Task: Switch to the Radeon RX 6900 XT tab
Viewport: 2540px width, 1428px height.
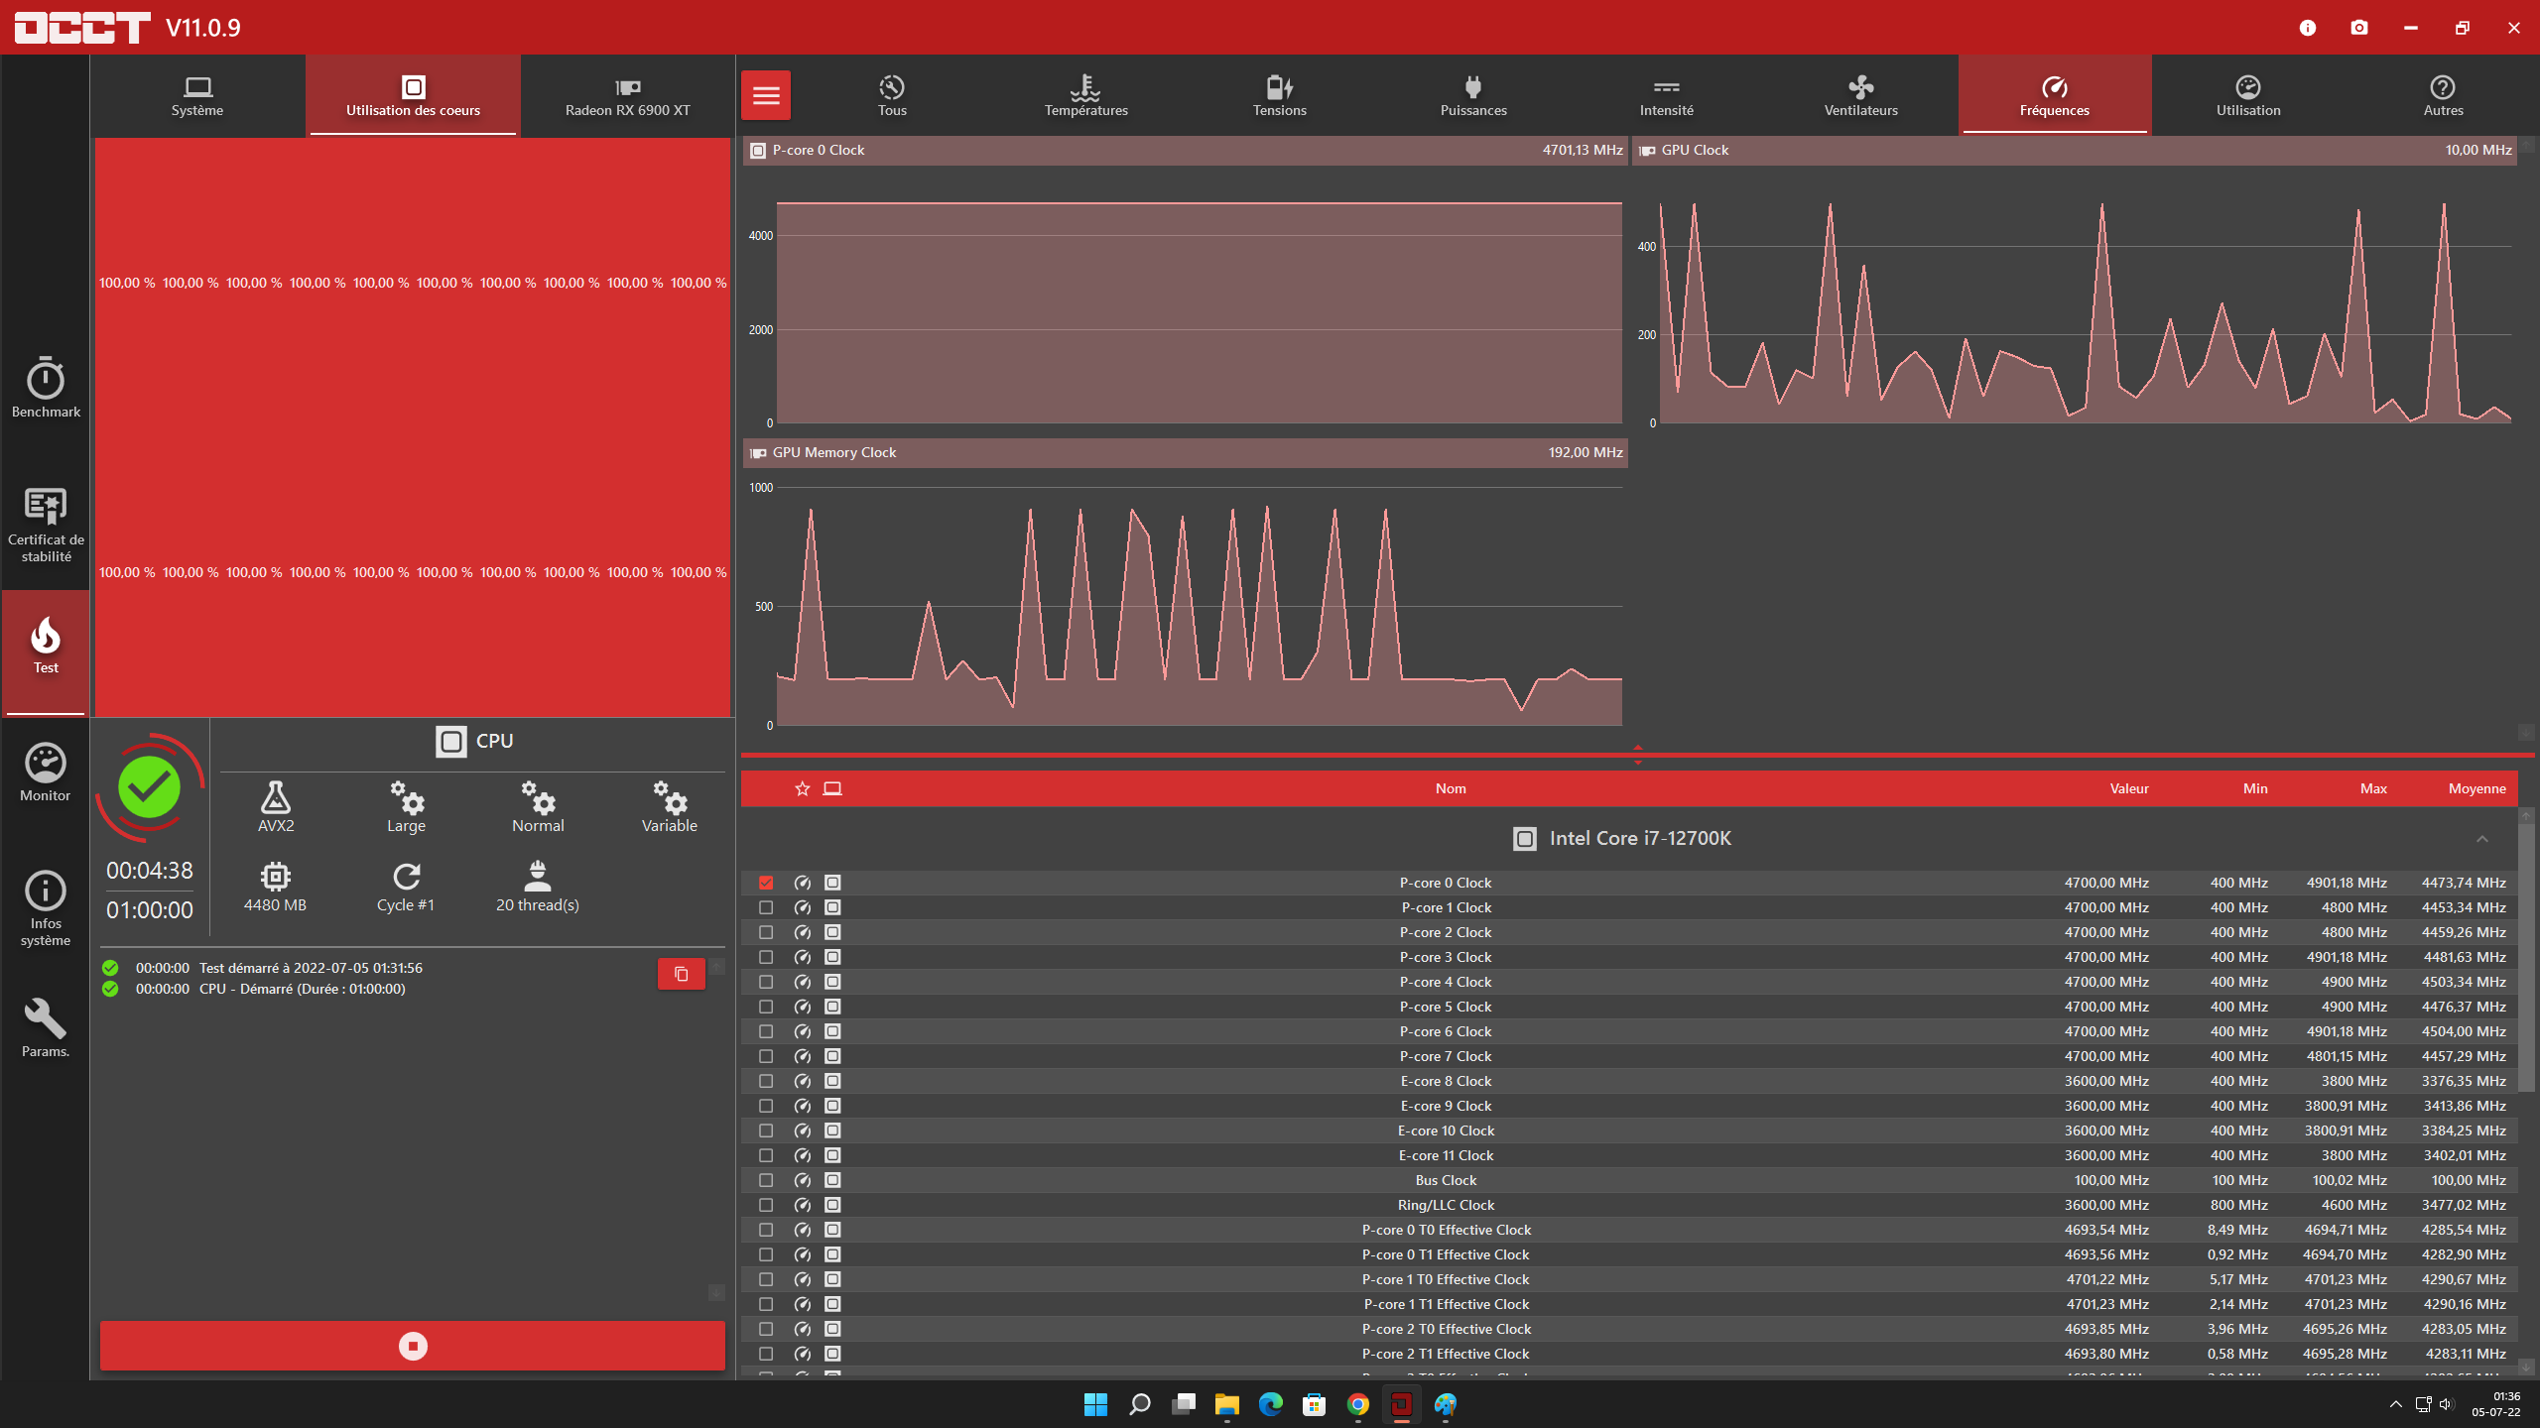Action: pos(627,95)
